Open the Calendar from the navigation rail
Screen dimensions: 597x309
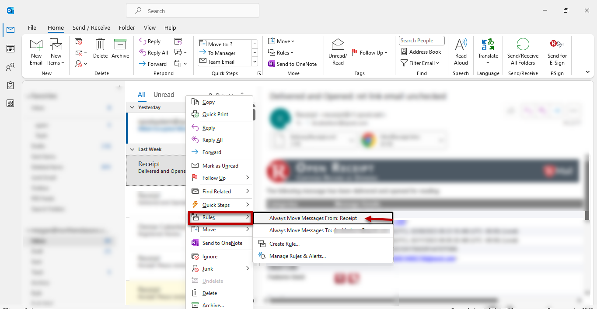click(x=10, y=48)
